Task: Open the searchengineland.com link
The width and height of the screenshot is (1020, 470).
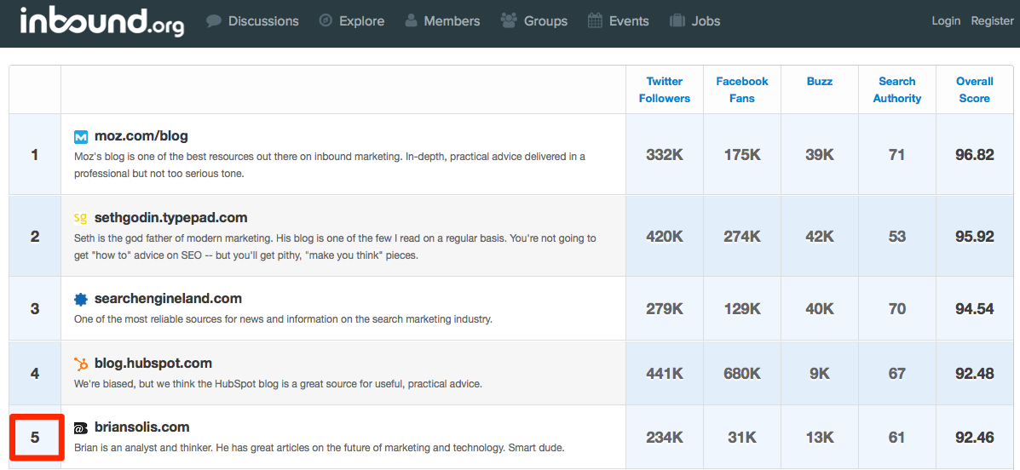Action: (168, 299)
